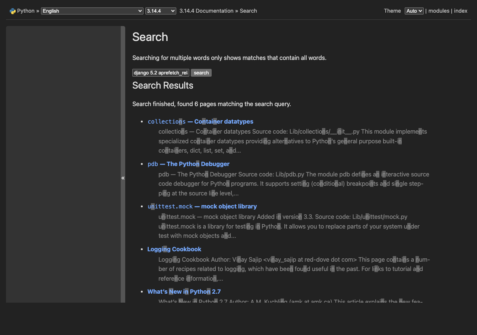Click the modules link in the header

[439, 11]
